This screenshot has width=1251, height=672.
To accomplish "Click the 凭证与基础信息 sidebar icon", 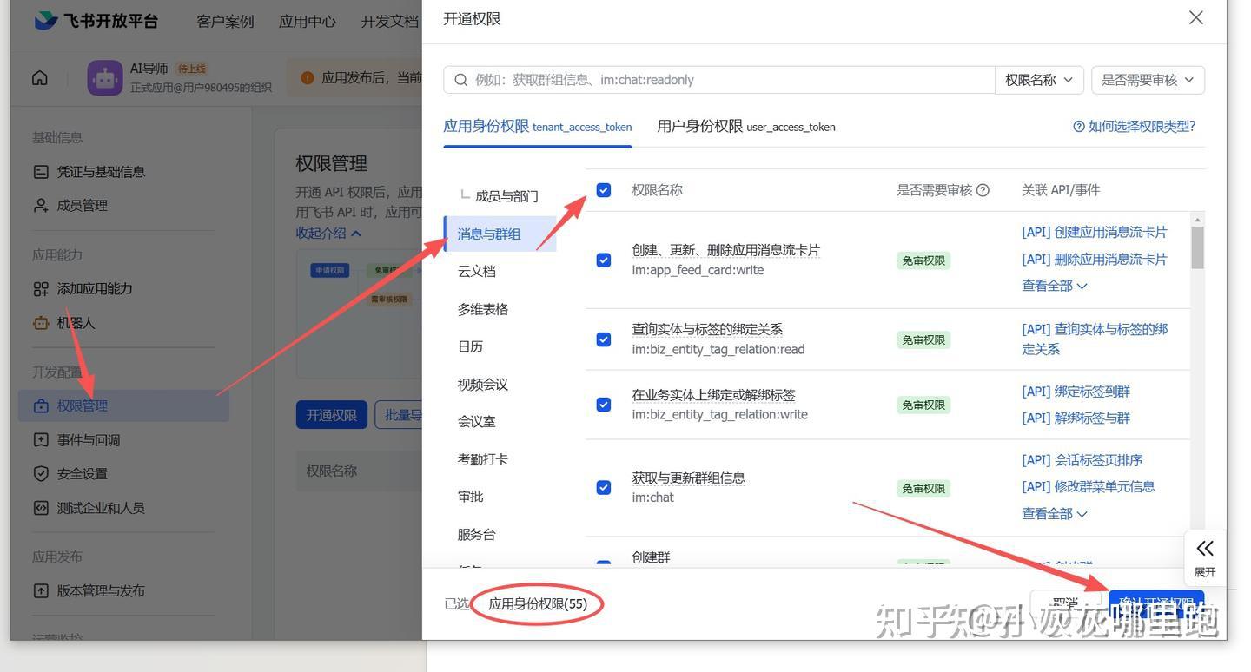I will pos(41,172).
